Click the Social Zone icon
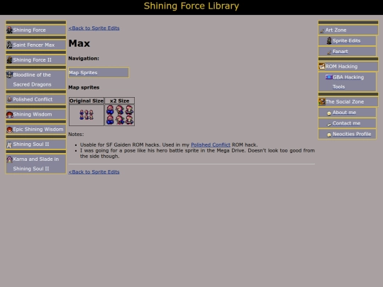The height and width of the screenshot is (287, 383). 322,101
